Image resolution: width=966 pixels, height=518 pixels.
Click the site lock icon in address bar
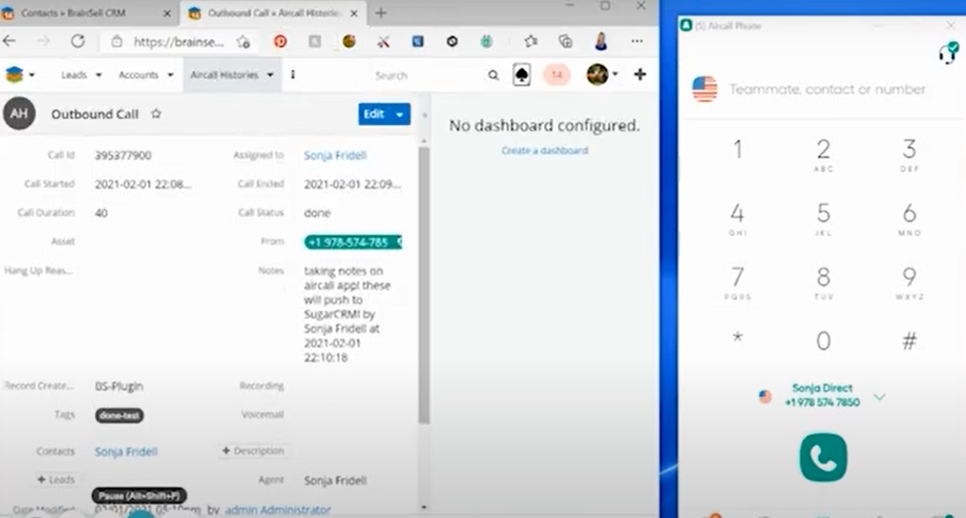(x=117, y=42)
